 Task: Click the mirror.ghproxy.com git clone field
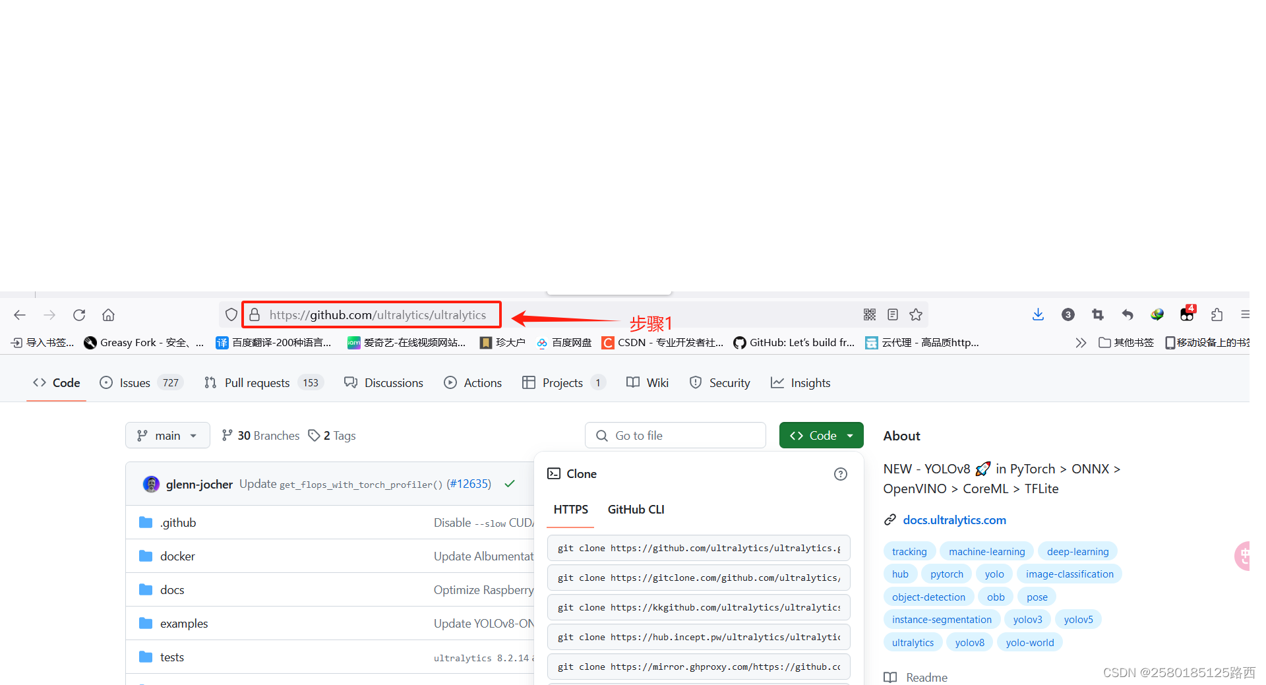[x=699, y=667]
